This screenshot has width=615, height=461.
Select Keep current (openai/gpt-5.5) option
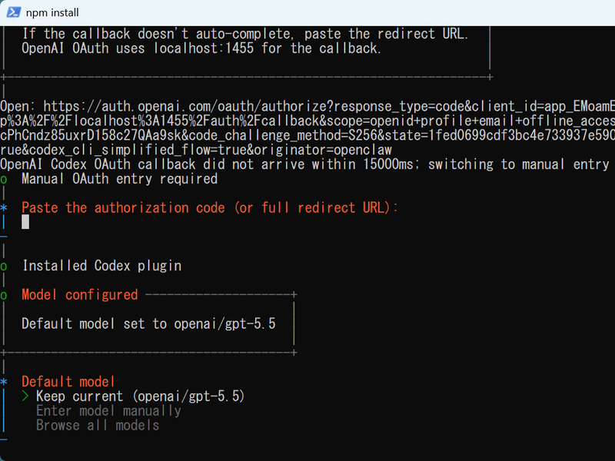141,396
